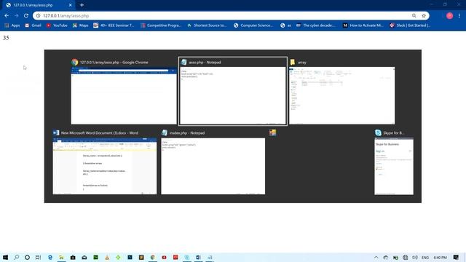Reload the asso.php page
This screenshot has width=466, height=262.
(x=26, y=16)
